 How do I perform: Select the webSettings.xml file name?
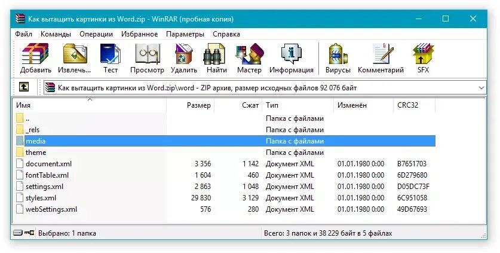pyautogui.click(x=51, y=209)
